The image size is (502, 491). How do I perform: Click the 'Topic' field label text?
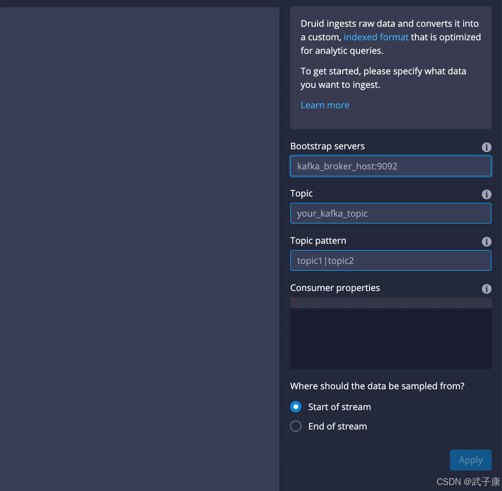coord(301,193)
